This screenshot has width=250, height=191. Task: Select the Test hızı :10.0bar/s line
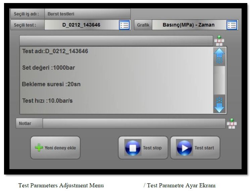[x=47, y=101]
